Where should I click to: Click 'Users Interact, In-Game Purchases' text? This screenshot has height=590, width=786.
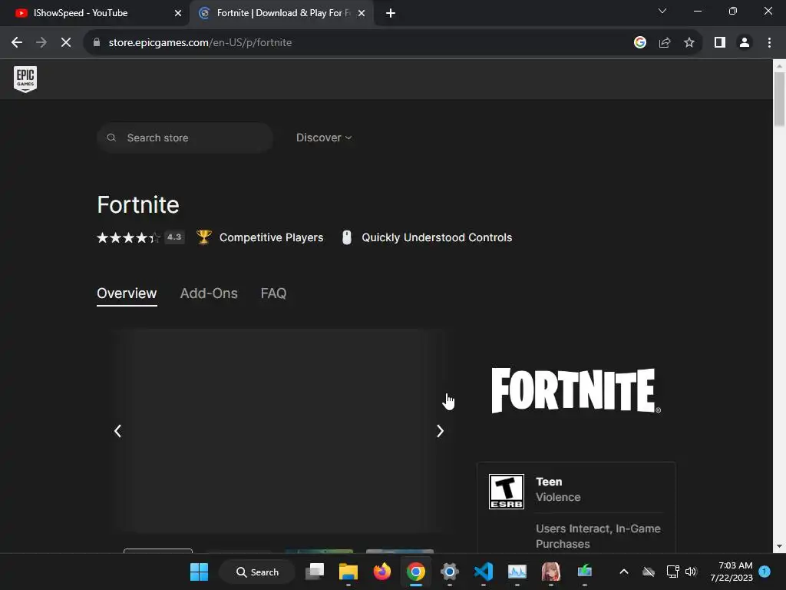click(598, 536)
